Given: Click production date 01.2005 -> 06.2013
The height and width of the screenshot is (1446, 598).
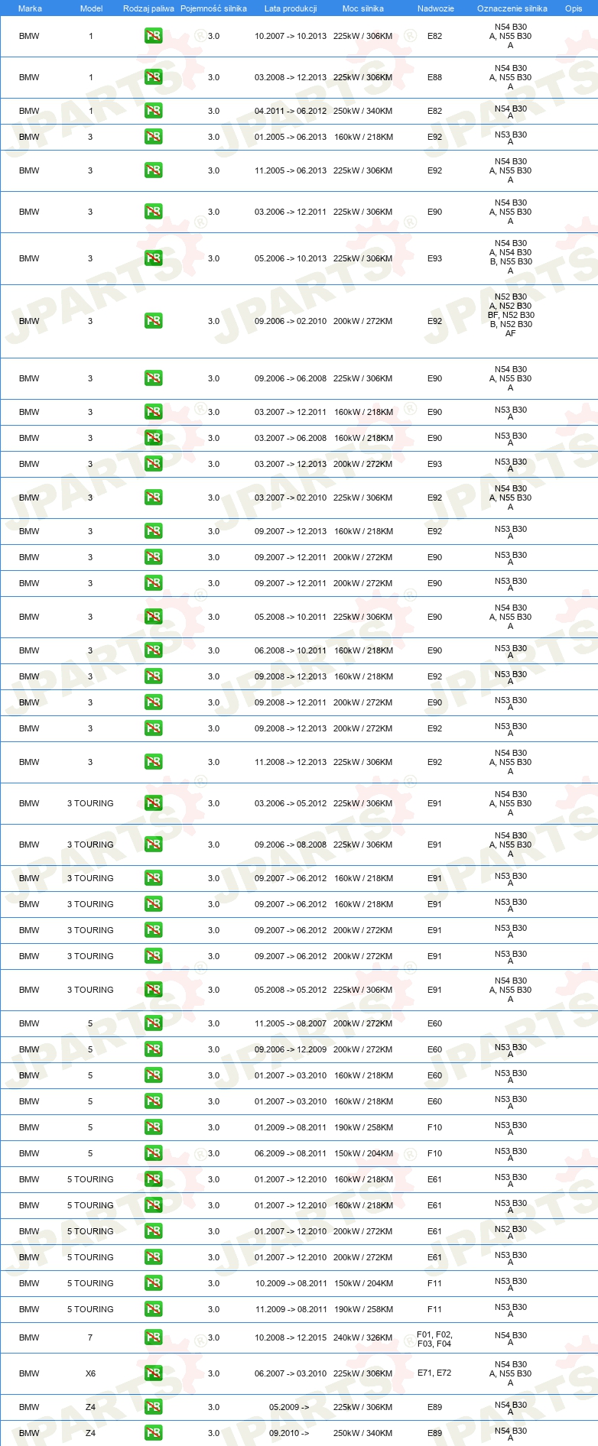Looking at the screenshot, I should click(291, 137).
